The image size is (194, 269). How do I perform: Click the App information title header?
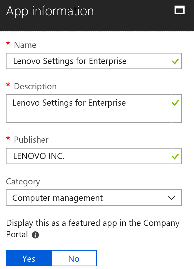tap(50, 11)
